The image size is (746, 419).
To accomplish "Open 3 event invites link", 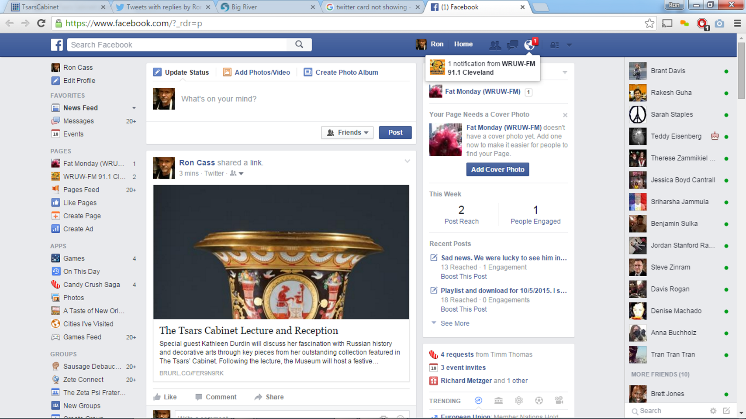I will [463, 367].
